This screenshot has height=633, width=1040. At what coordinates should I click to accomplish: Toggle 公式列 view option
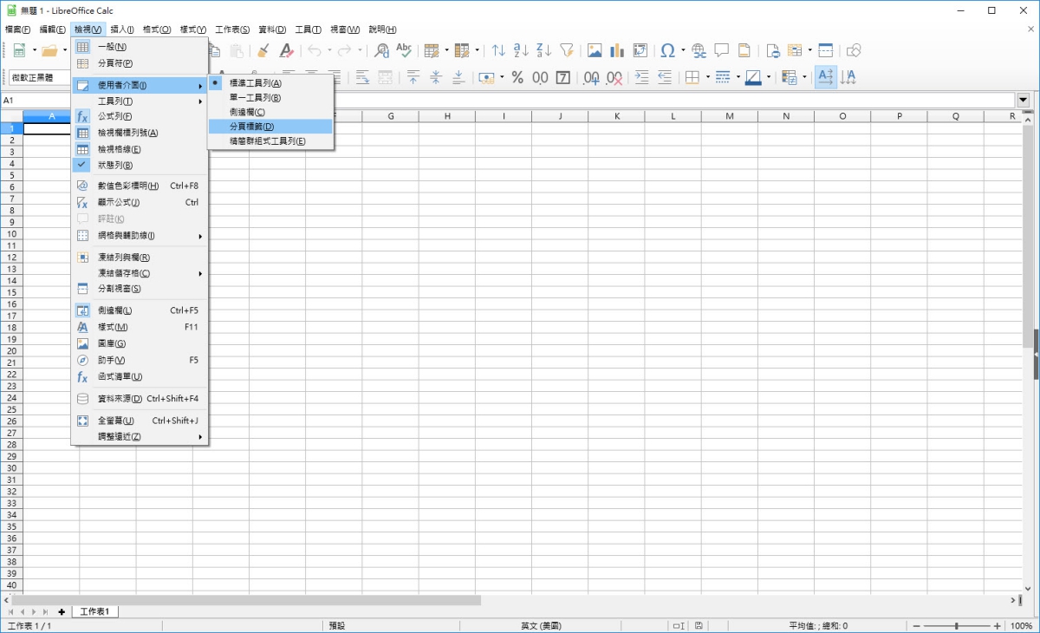(139, 116)
